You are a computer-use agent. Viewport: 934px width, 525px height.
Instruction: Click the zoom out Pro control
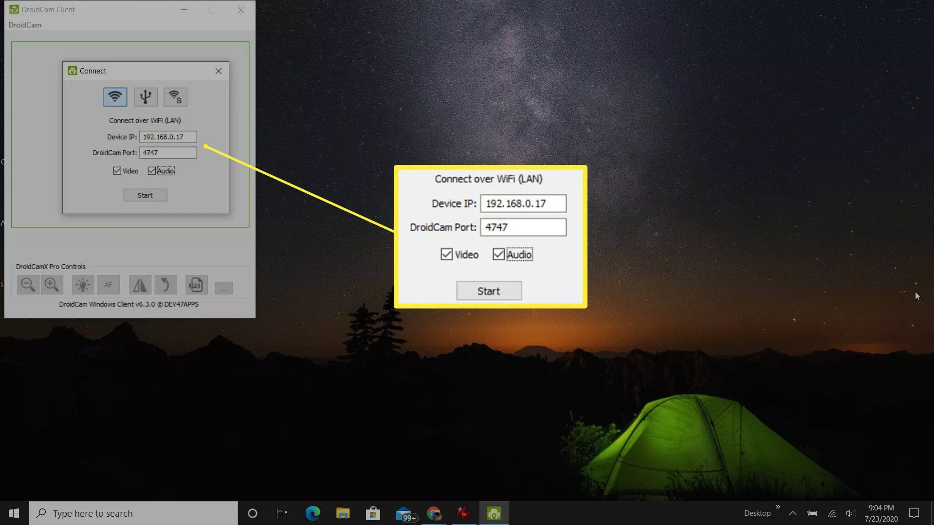pos(28,285)
